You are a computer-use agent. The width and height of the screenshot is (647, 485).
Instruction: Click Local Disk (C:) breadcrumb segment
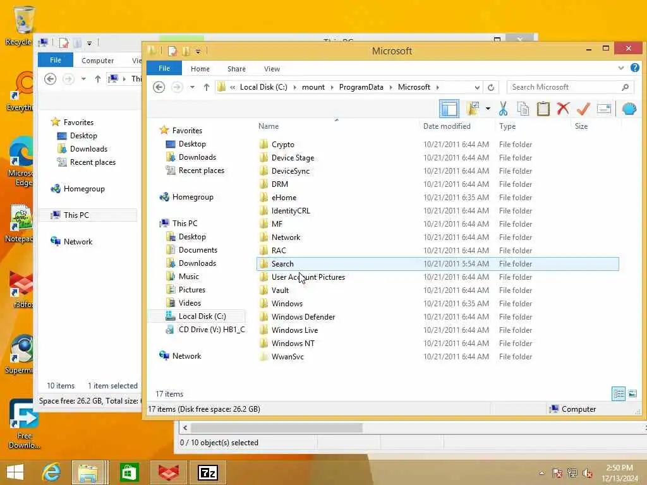coord(263,87)
